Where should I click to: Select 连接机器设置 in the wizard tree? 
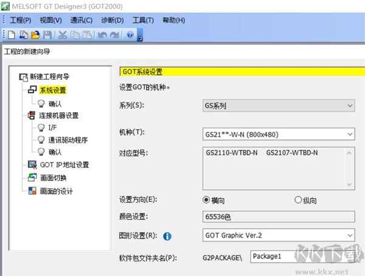pyautogui.click(x=58, y=115)
